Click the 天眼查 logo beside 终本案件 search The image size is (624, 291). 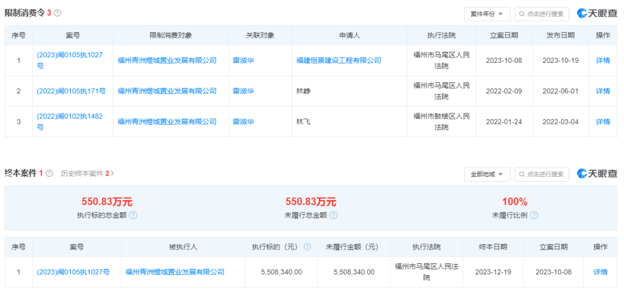coord(597,173)
